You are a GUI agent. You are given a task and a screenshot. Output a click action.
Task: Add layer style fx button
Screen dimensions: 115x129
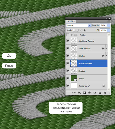pyautogui.click(x=79, y=93)
